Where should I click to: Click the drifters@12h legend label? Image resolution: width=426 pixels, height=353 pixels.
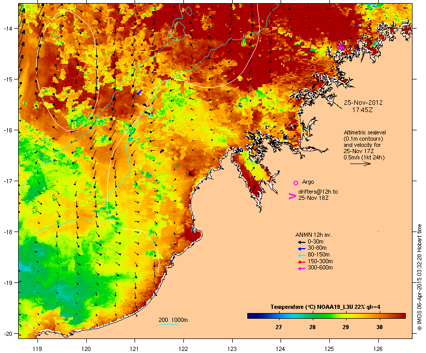[x=318, y=195]
